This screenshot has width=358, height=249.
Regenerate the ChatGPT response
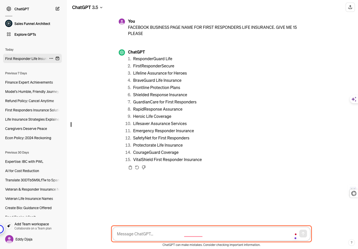click(137, 167)
